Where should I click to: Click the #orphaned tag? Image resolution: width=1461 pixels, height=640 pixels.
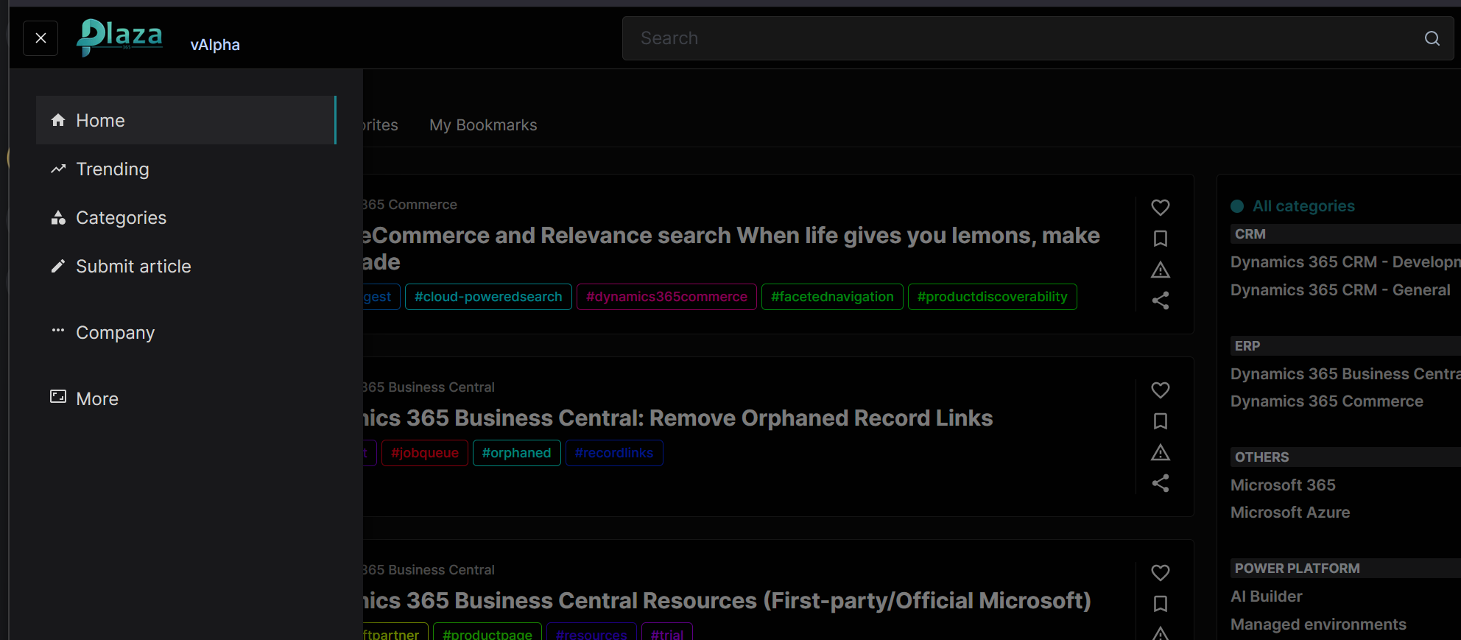pyautogui.click(x=516, y=453)
